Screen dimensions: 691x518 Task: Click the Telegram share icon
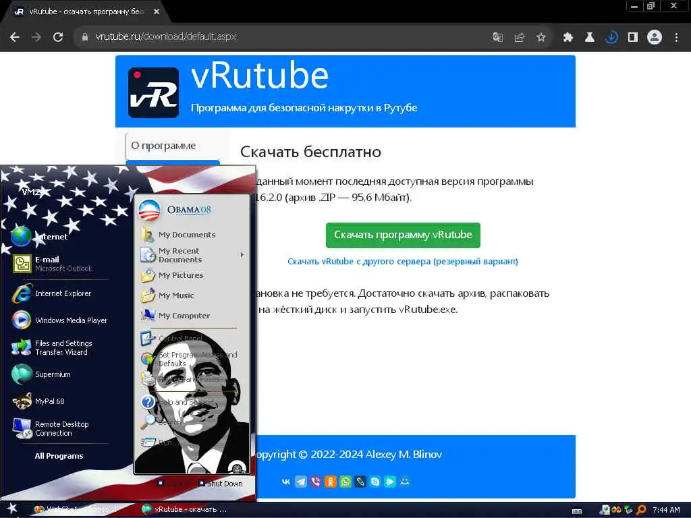(x=301, y=482)
